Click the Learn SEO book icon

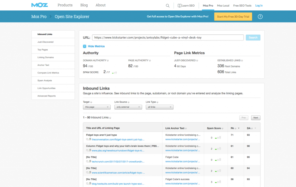coord(179,6)
